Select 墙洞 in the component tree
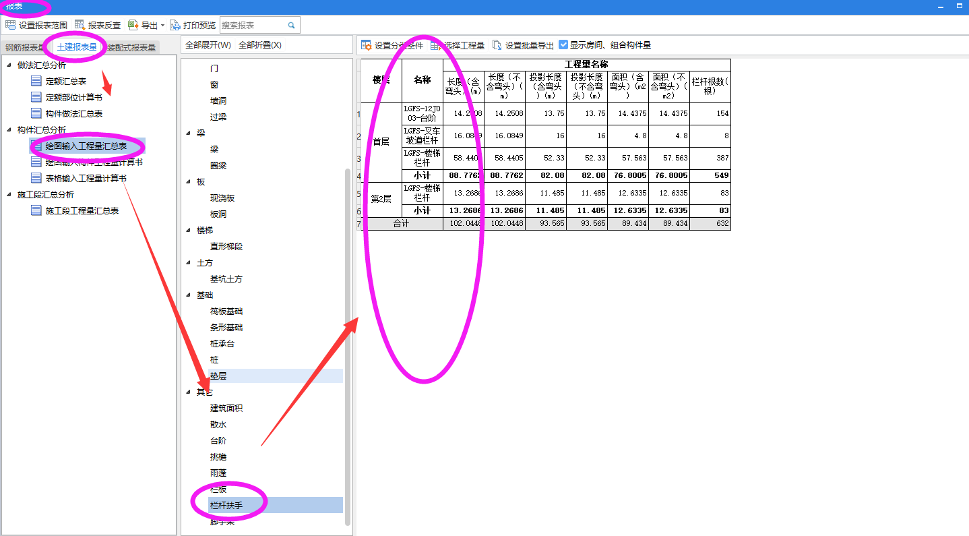 coord(218,100)
